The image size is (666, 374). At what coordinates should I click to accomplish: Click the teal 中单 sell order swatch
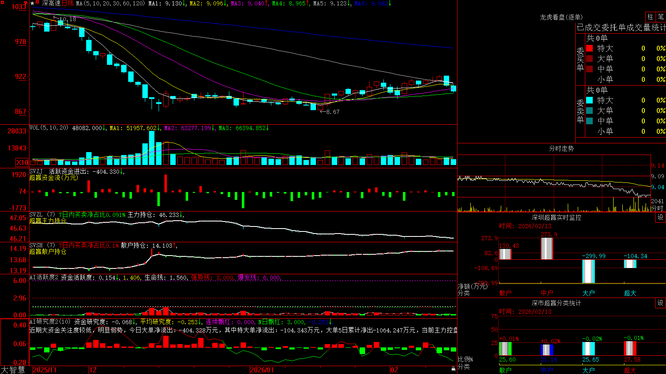click(589, 121)
